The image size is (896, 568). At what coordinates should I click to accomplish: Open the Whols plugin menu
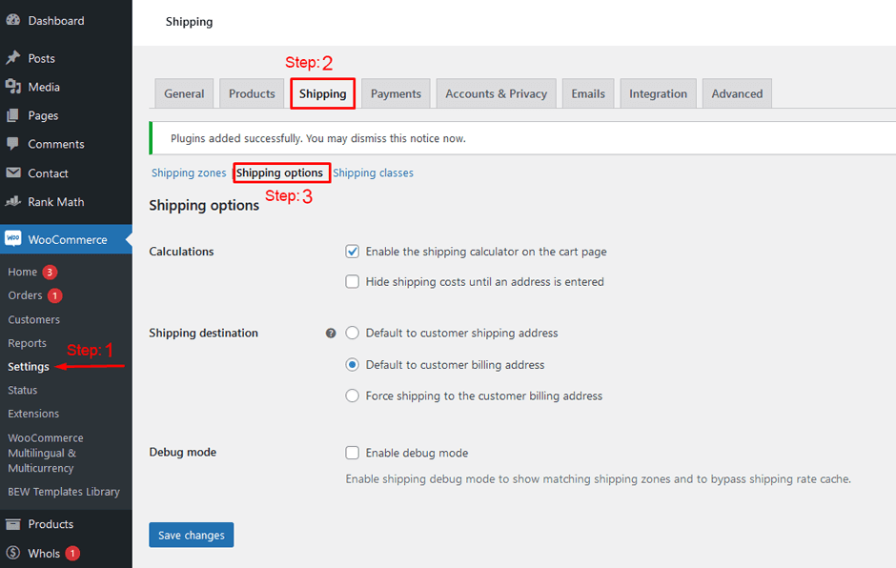42,553
